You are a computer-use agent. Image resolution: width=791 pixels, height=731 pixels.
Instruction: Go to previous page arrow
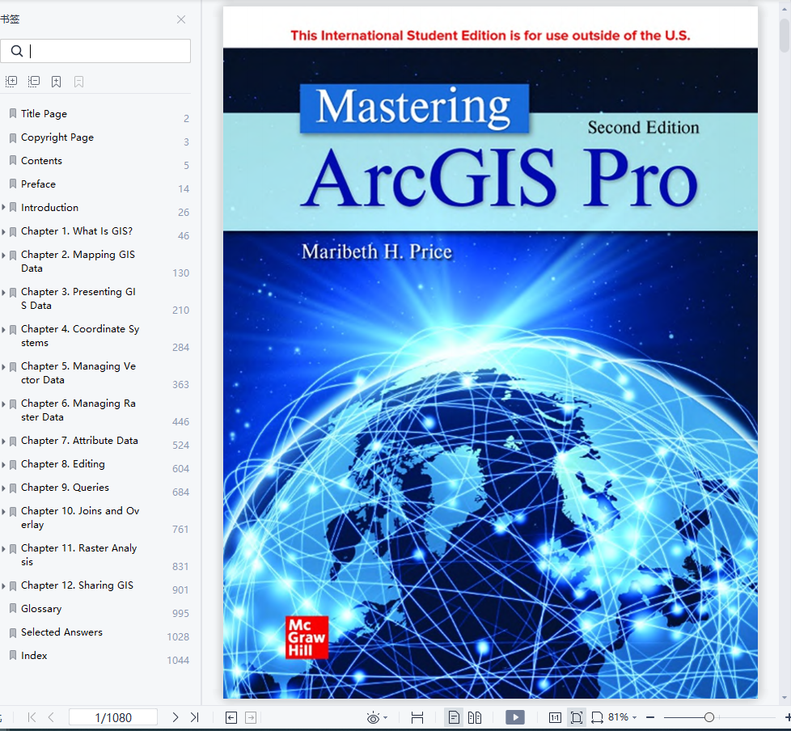tap(51, 717)
